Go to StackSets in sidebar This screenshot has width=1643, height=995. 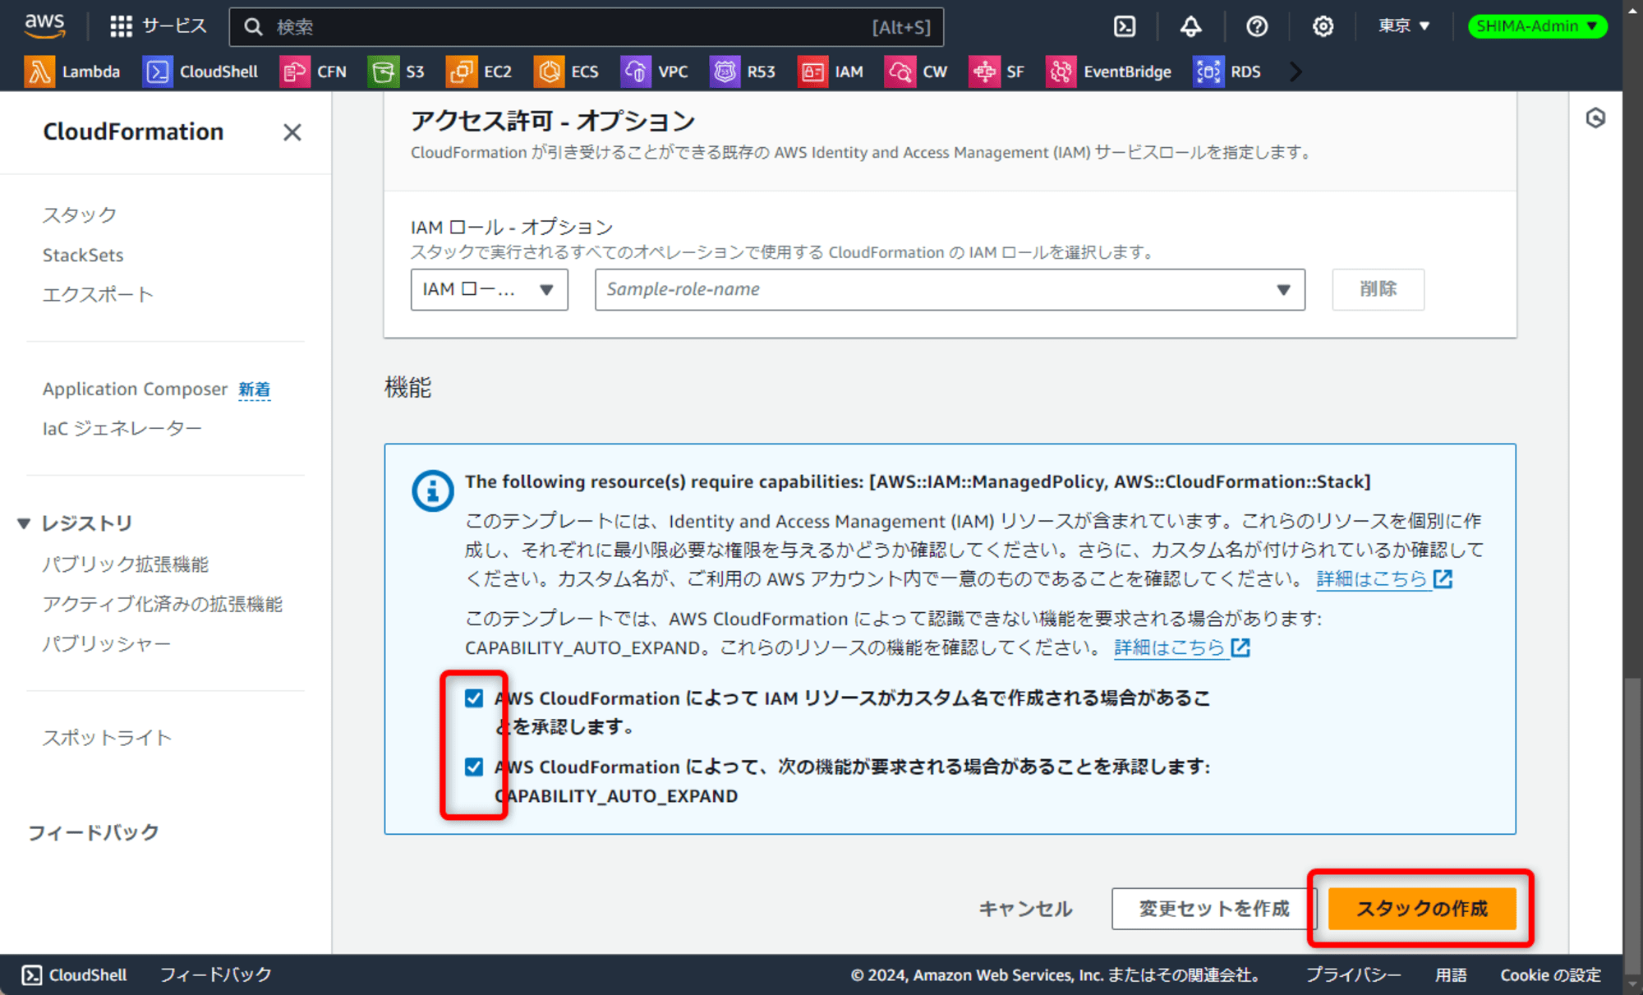tap(83, 255)
